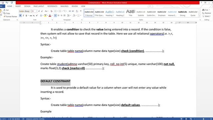Toggle Bold formatting in the Font group

pos(20,16)
